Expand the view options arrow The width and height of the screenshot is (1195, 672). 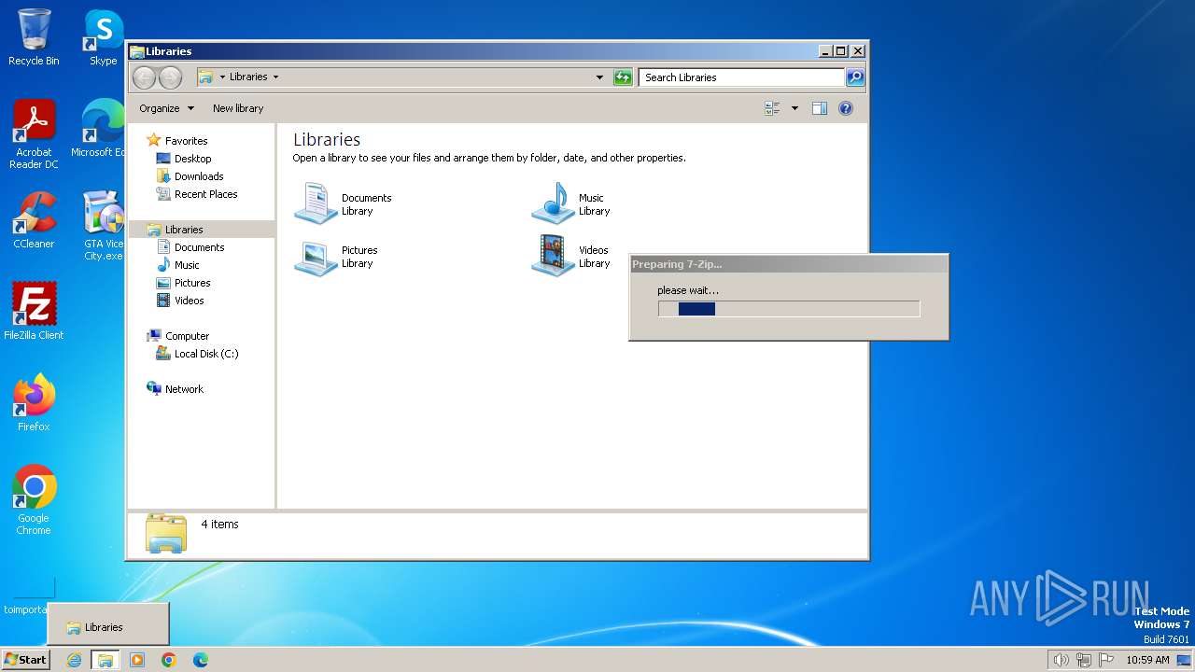(794, 108)
